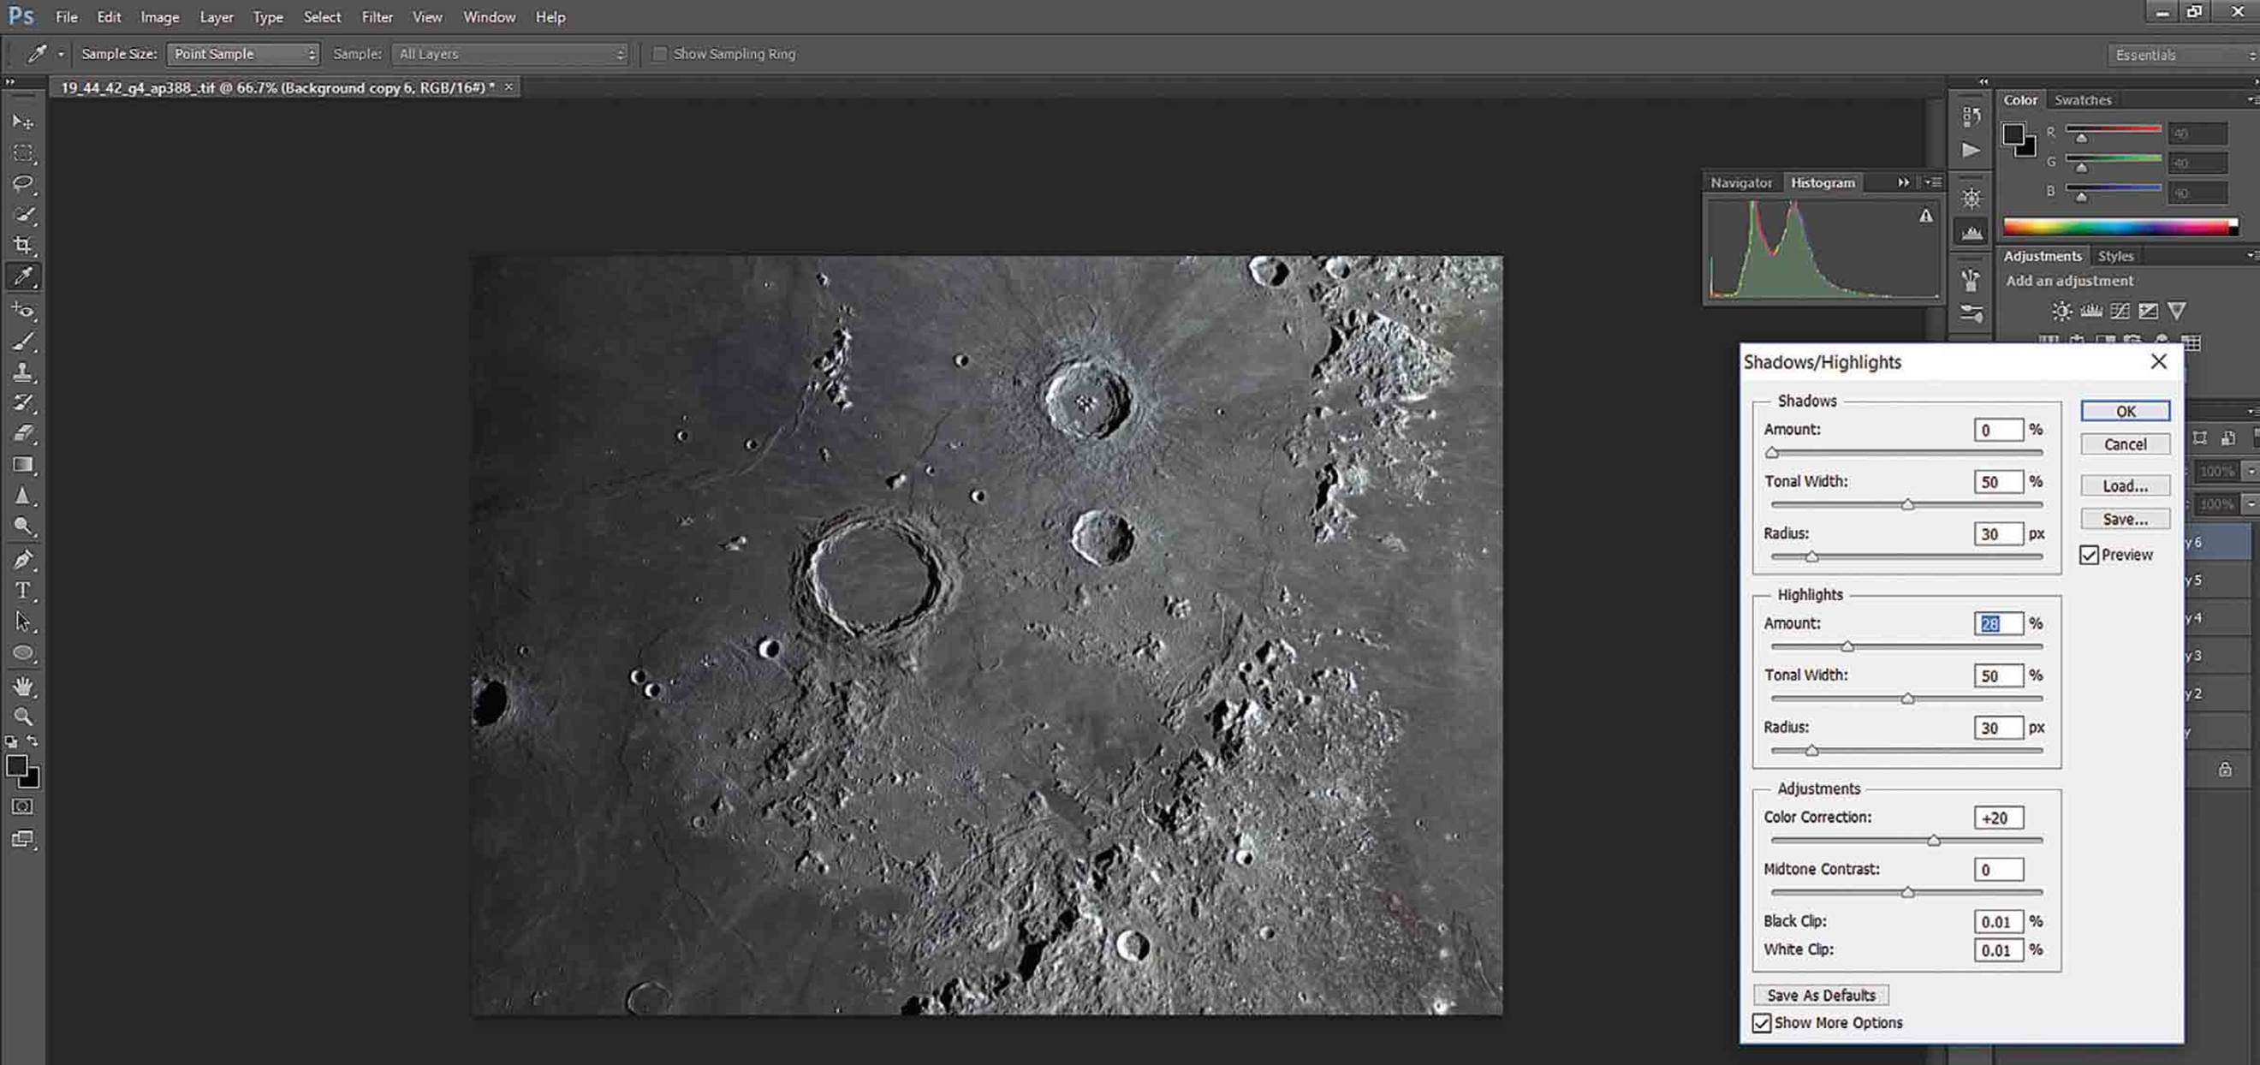Uncheck Show More Options checkbox

point(1761,1023)
